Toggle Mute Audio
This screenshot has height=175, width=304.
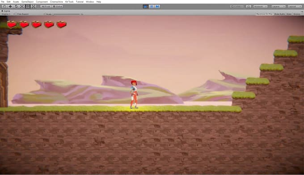coord(279,14)
